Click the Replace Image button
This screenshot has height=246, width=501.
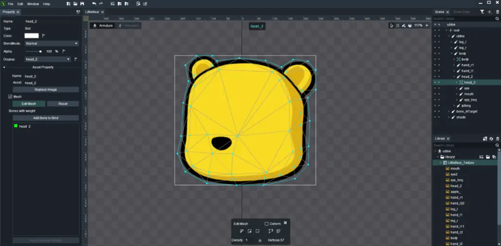[x=46, y=90]
